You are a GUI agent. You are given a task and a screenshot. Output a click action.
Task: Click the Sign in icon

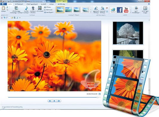[x=145, y=8]
